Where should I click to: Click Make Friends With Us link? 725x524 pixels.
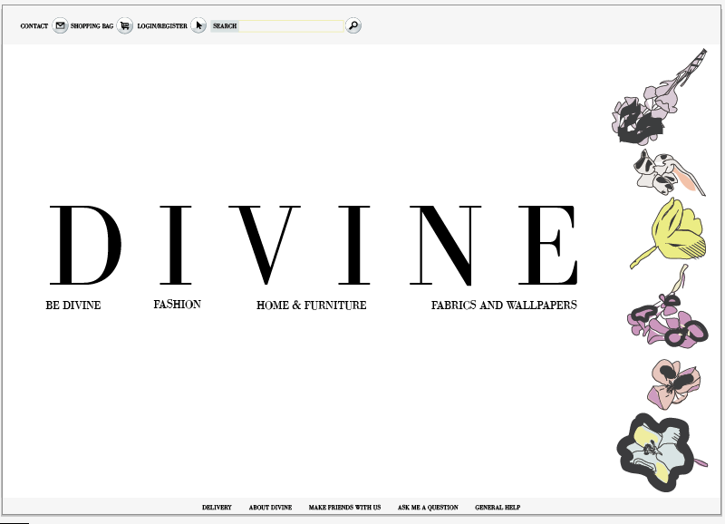(345, 508)
